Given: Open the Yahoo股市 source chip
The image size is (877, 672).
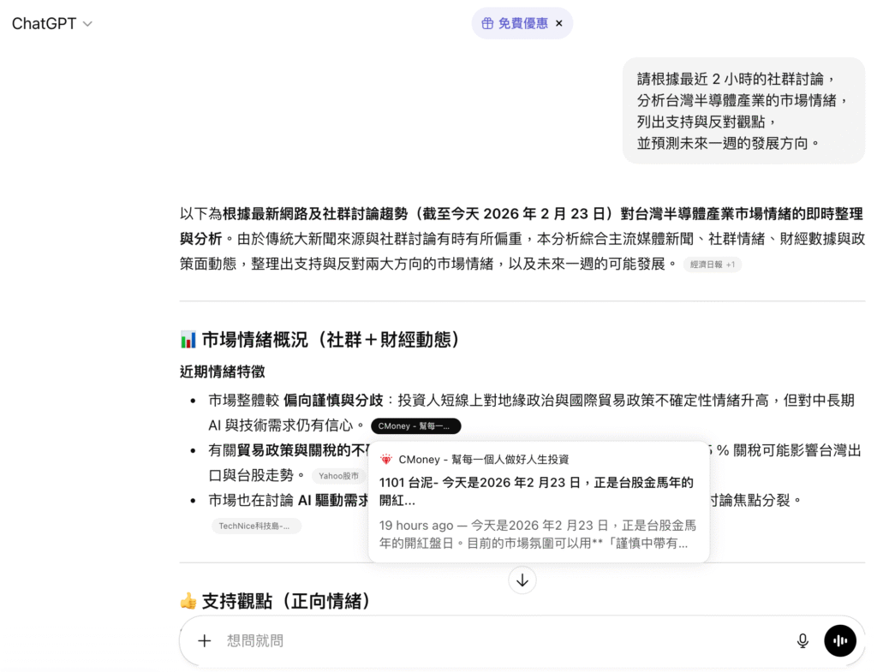Looking at the screenshot, I should [x=338, y=474].
